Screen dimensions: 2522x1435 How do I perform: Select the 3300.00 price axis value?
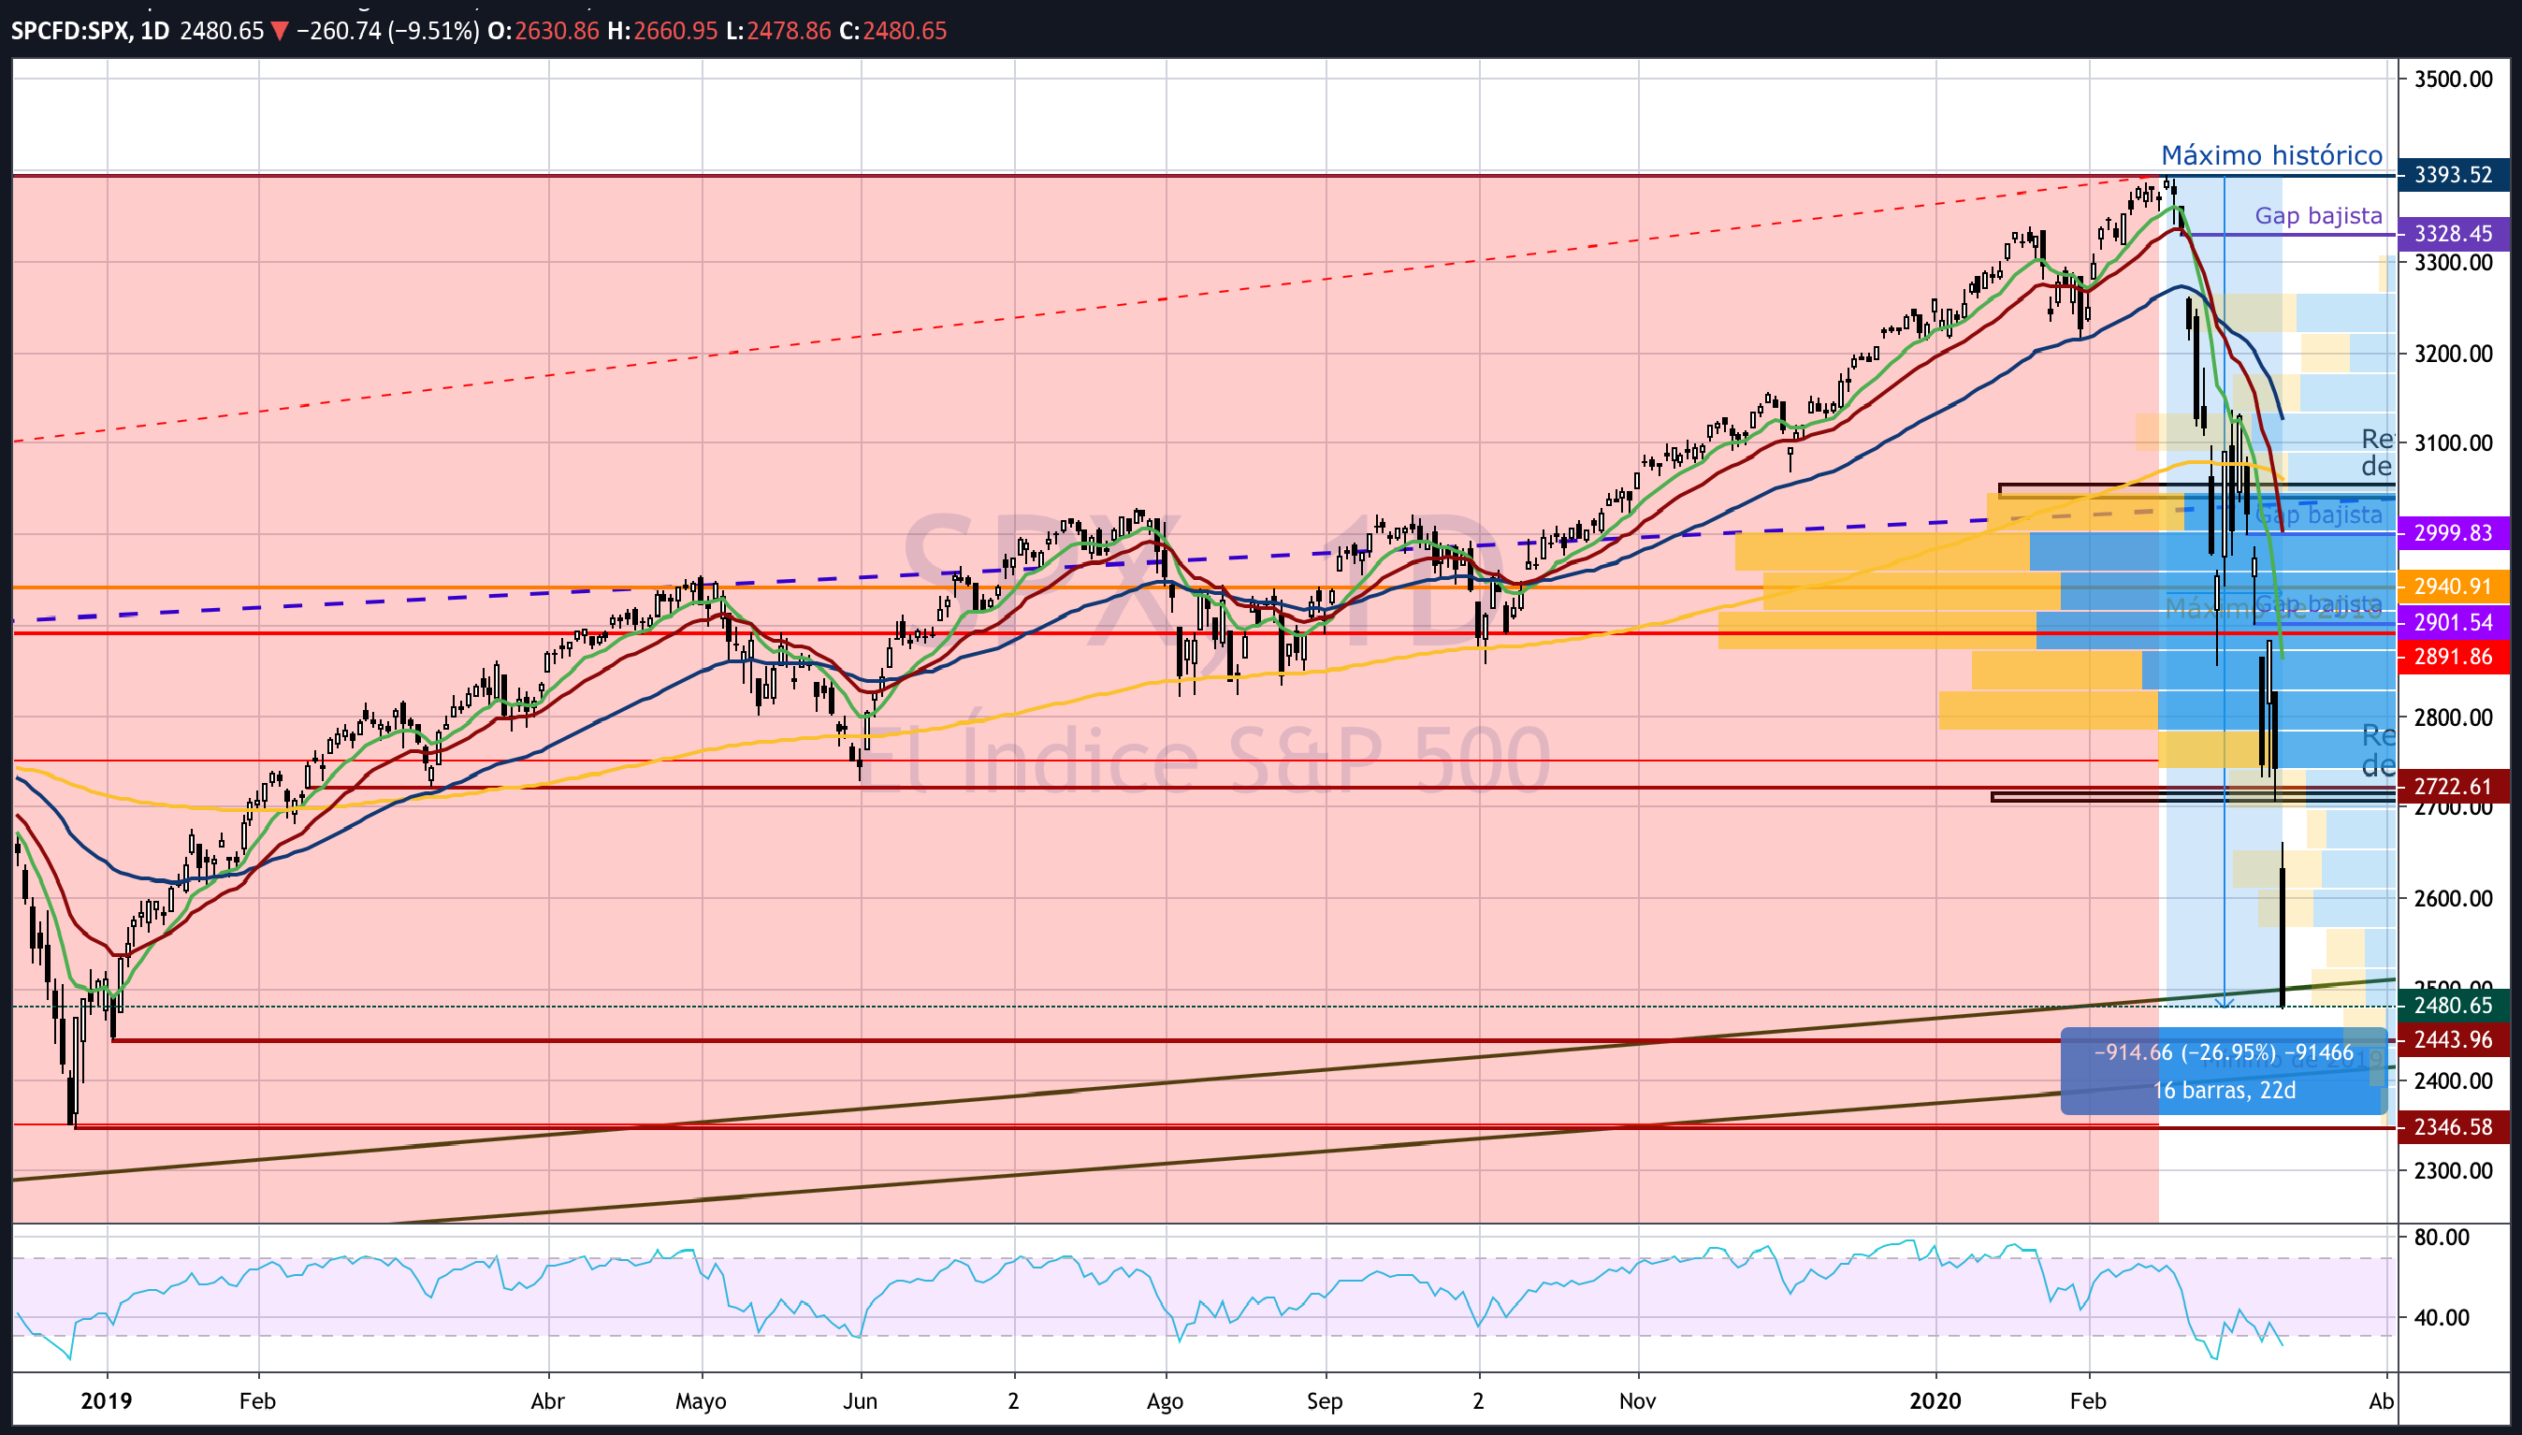click(x=2453, y=262)
